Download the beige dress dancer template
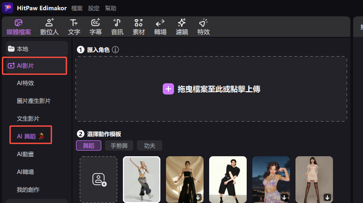The image size is (363, 203). [327, 197]
